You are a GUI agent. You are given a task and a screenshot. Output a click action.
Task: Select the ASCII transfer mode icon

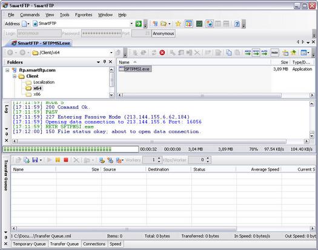click(248, 53)
